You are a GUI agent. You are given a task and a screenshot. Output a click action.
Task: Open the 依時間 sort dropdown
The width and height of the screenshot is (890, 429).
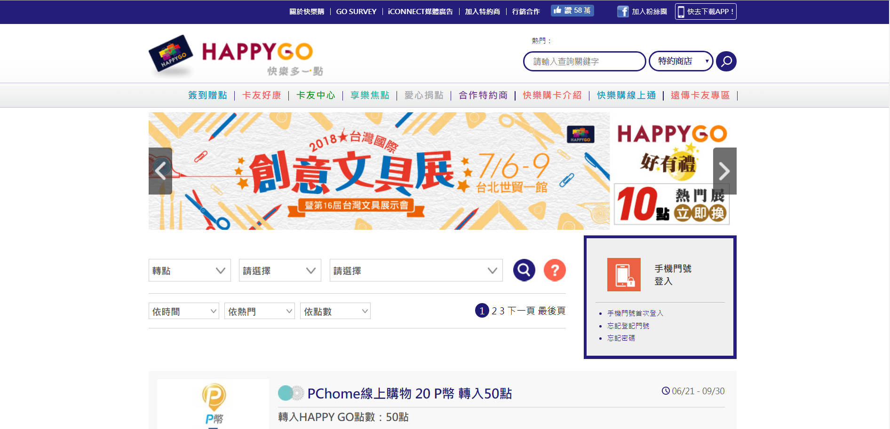184,311
